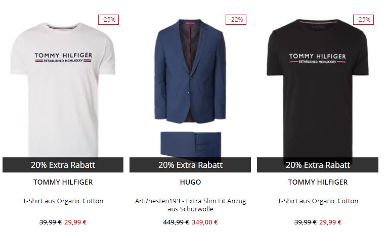Select 20% Extra Rabatt banner under white shirt
This screenshot has width=387, height=234.
tap(63, 165)
